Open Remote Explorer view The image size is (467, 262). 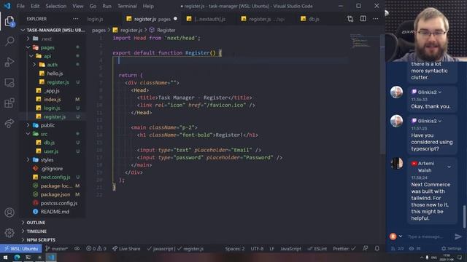(x=9, y=82)
